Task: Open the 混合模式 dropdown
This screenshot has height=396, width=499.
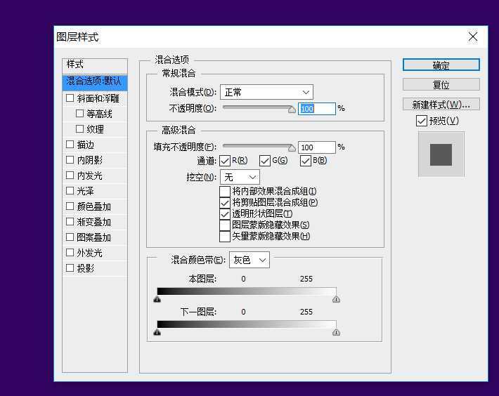Action: (x=266, y=92)
